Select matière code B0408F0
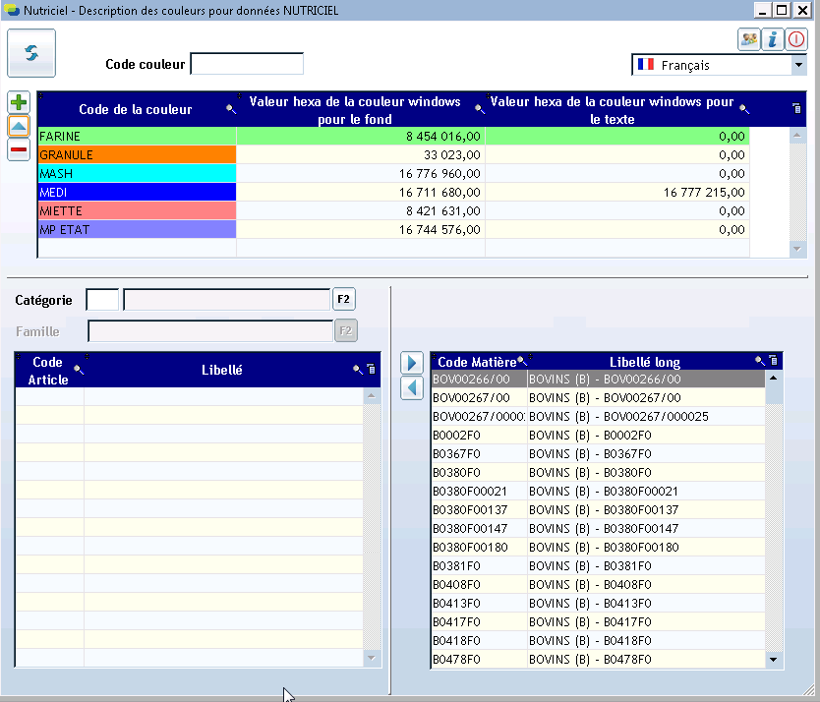This screenshot has height=702, width=820. tap(456, 585)
